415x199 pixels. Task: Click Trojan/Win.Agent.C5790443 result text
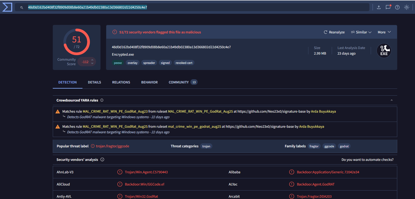click(x=146, y=172)
